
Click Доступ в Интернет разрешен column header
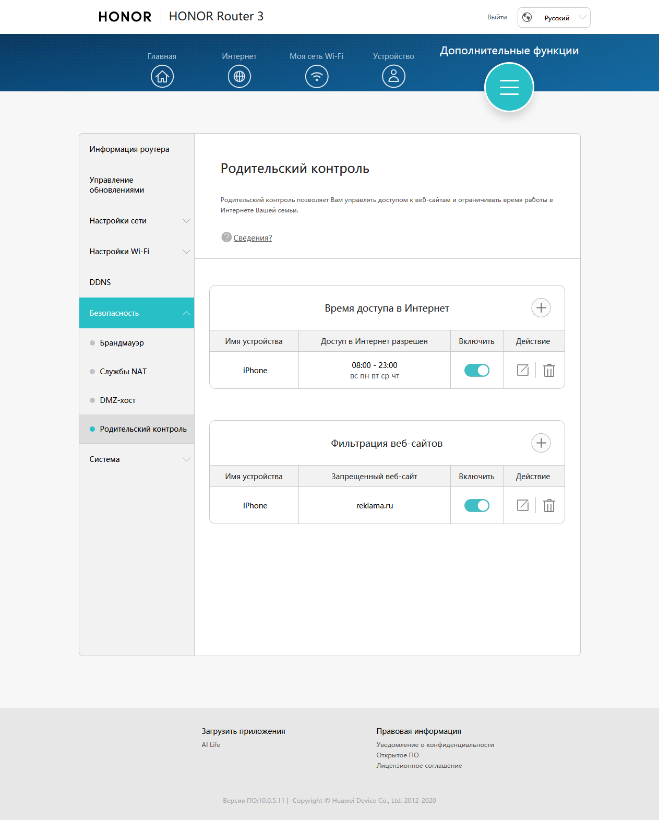click(375, 341)
